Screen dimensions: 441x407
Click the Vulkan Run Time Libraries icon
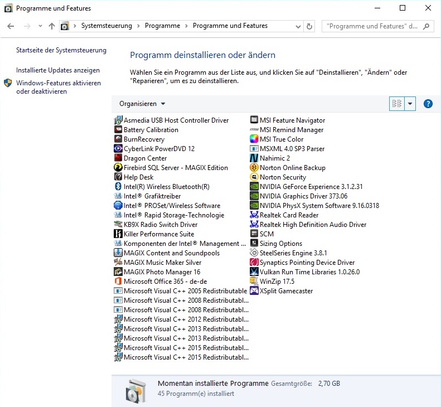tap(254, 272)
